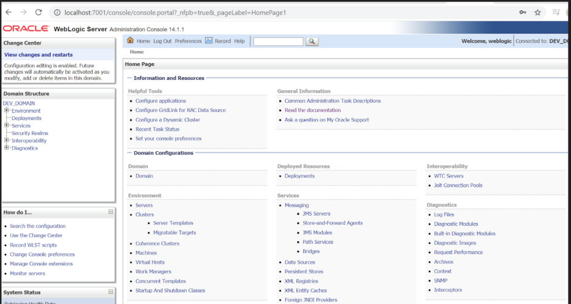Expand the Services tree node
Viewport: 571px width, 304px height.
click(x=7, y=125)
